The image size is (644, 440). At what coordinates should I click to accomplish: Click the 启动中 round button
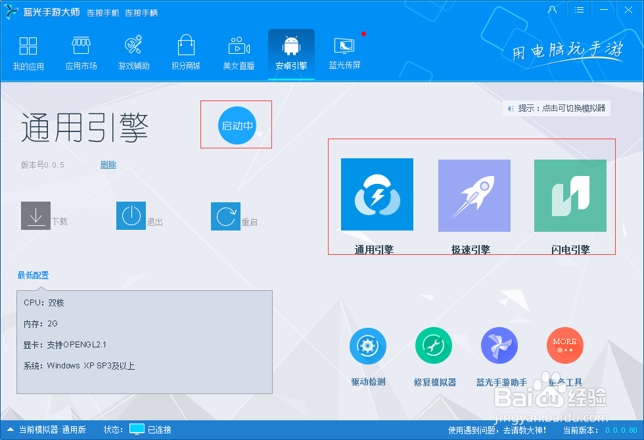pyautogui.click(x=237, y=125)
